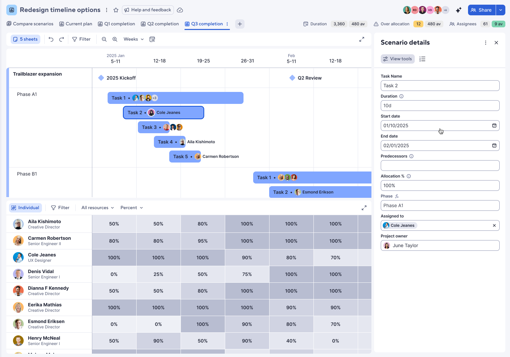The width and height of the screenshot is (510, 357).
Task: Select Task 2 bar assigned to Cole Jeanes
Action: [x=164, y=113]
